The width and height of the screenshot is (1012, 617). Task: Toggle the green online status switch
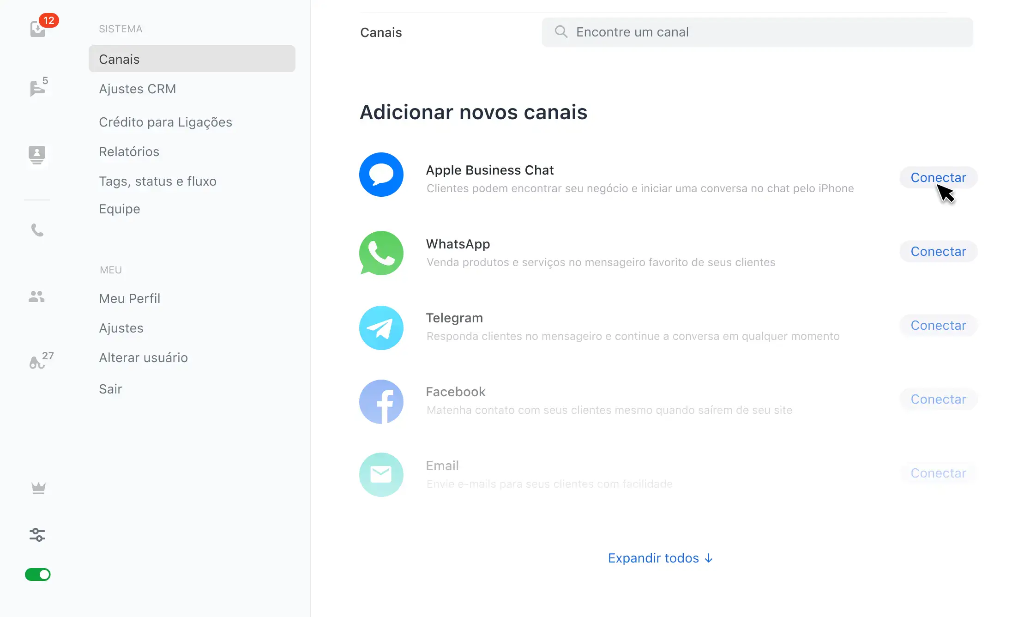38,575
